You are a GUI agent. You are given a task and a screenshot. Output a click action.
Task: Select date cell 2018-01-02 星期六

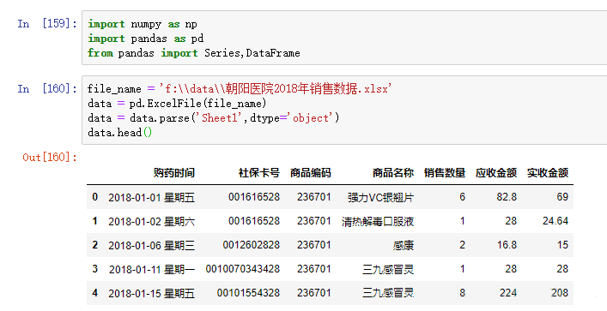coord(151,221)
